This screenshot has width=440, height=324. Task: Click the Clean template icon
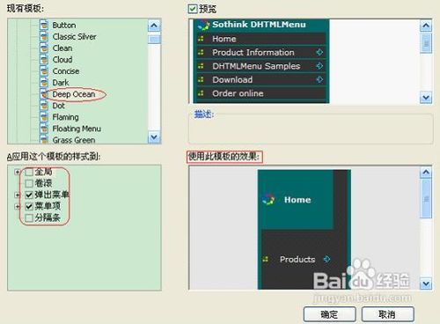click(x=44, y=48)
